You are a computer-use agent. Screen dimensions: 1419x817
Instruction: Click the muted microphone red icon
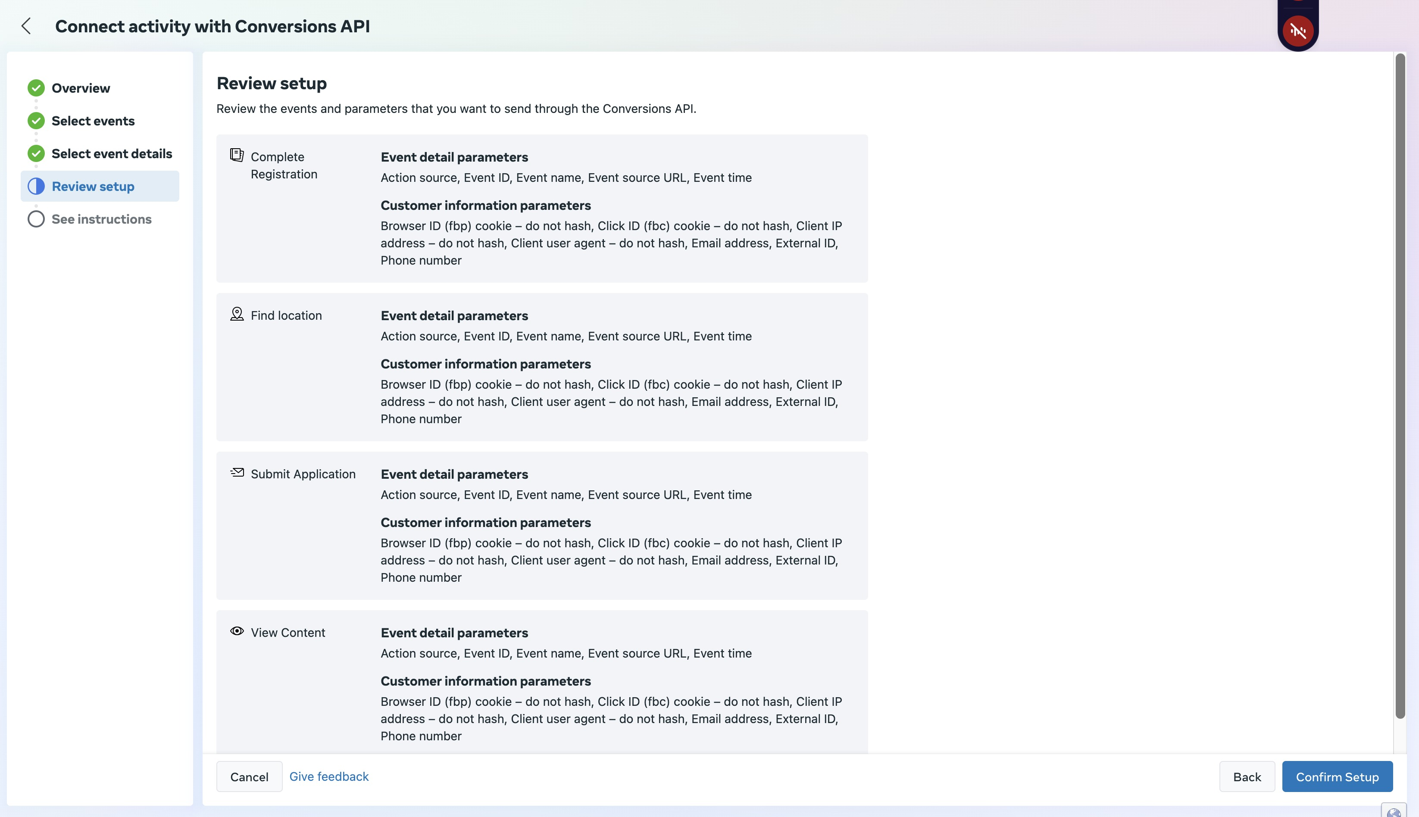coord(1298,31)
